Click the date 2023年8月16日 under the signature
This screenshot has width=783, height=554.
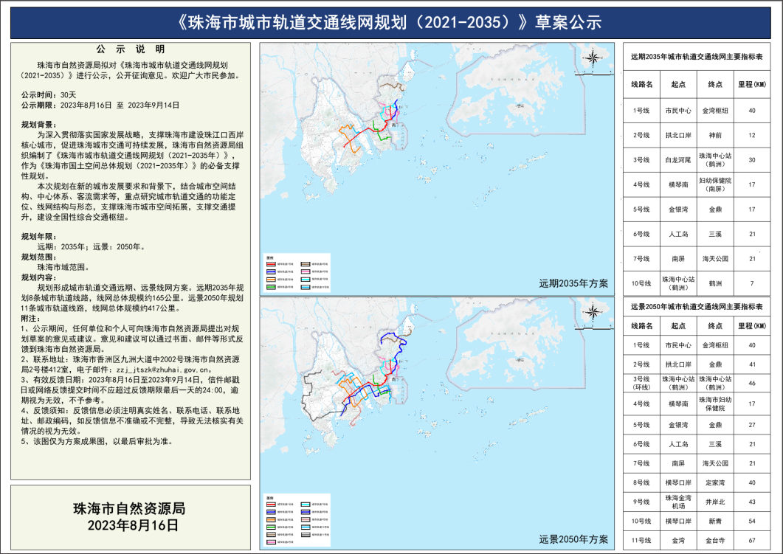(x=133, y=525)
